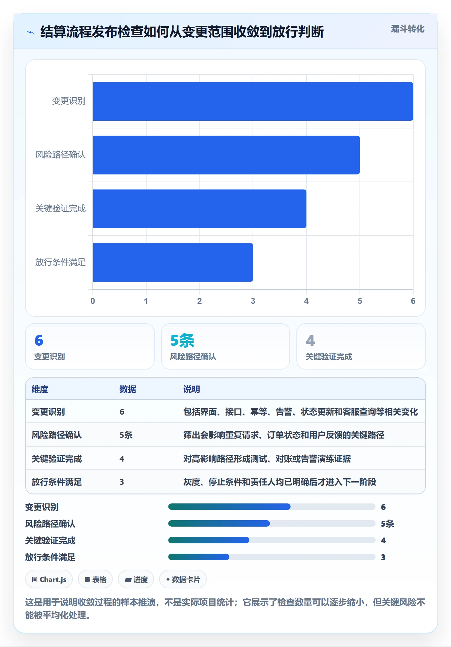451x647 pixels.
Task: Click the 变更识别 bar in the chart
Action: coord(253,101)
